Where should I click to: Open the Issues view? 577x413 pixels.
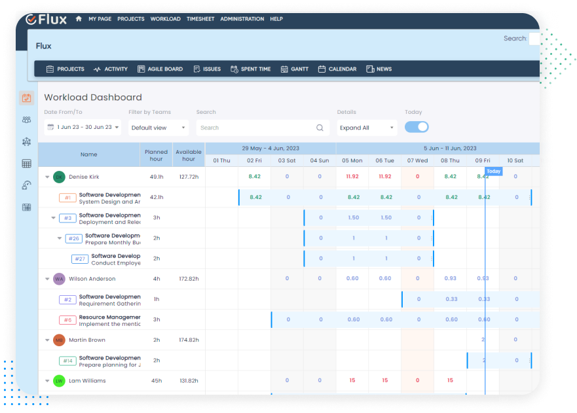[207, 68]
